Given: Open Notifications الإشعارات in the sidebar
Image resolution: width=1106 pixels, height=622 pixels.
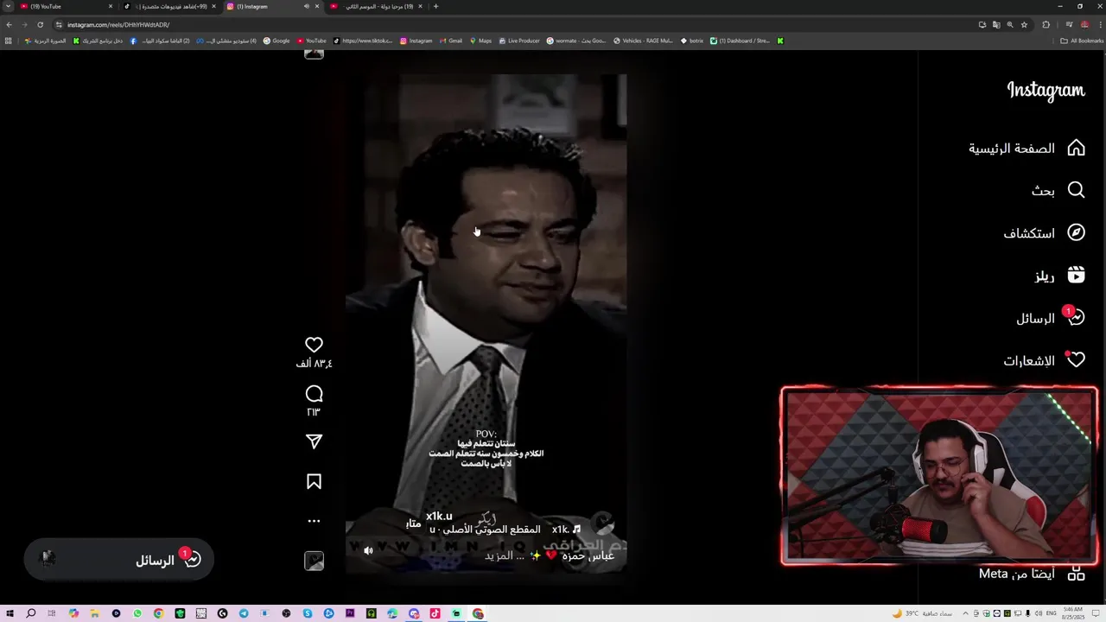Looking at the screenshot, I should click(x=1044, y=360).
